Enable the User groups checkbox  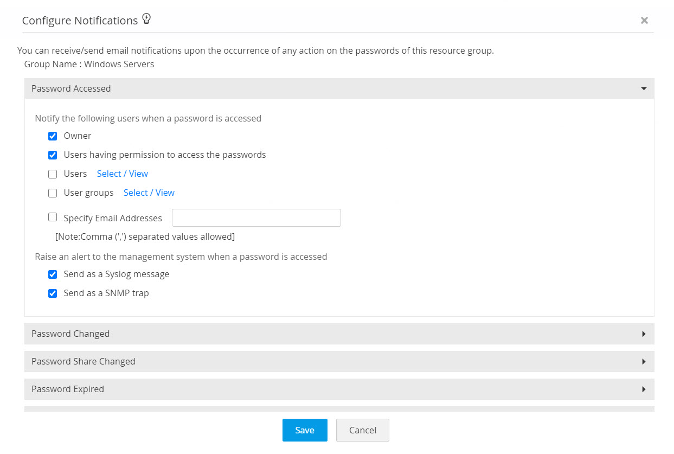53,193
